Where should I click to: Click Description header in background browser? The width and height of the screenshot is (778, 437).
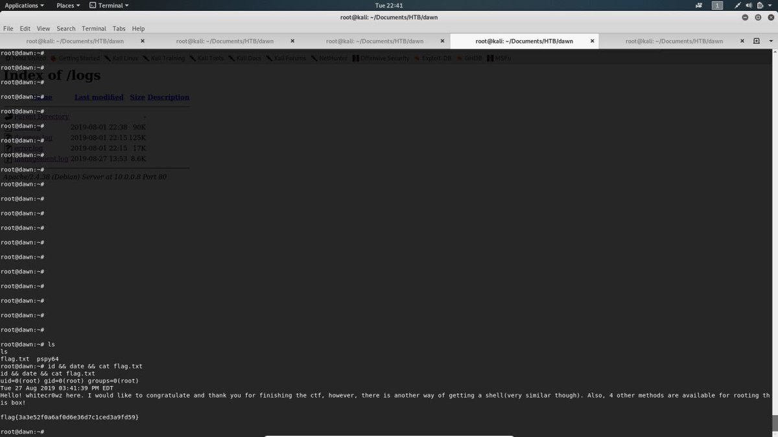click(x=169, y=97)
